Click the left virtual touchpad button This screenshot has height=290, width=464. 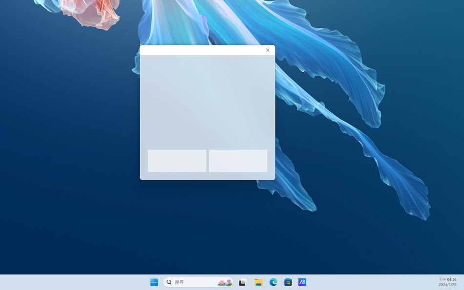click(177, 161)
